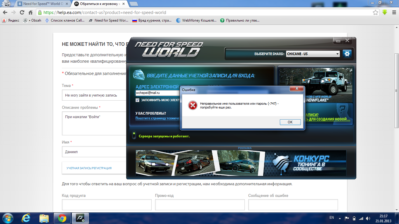Click OK in the Ошибка error dialog
The width and height of the screenshot is (399, 224).
(x=290, y=122)
